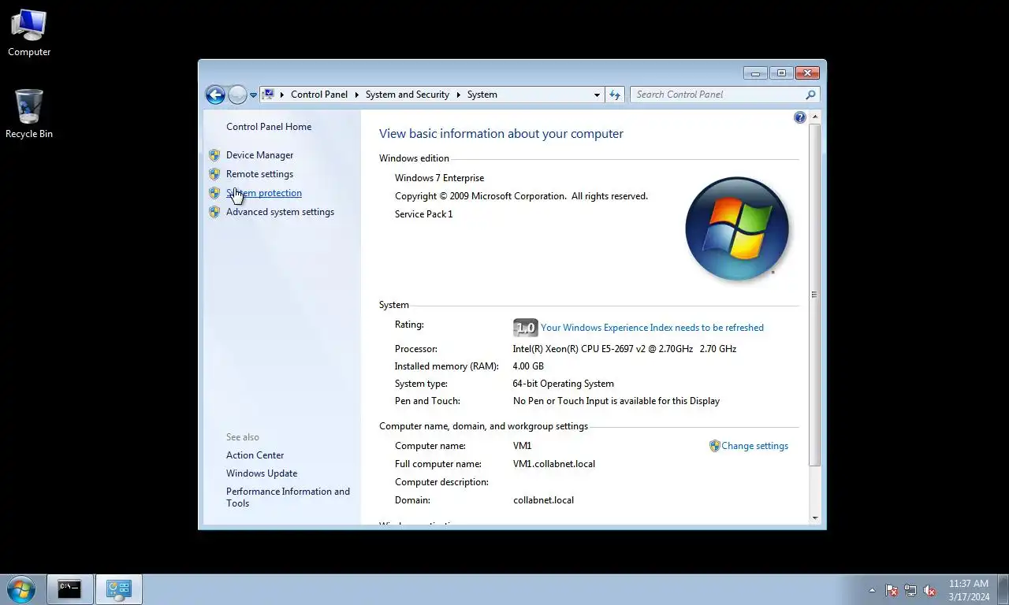Click the scrollbar down arrow
The width and height of the screenshot is (1009, 605).
click(815, 518)
